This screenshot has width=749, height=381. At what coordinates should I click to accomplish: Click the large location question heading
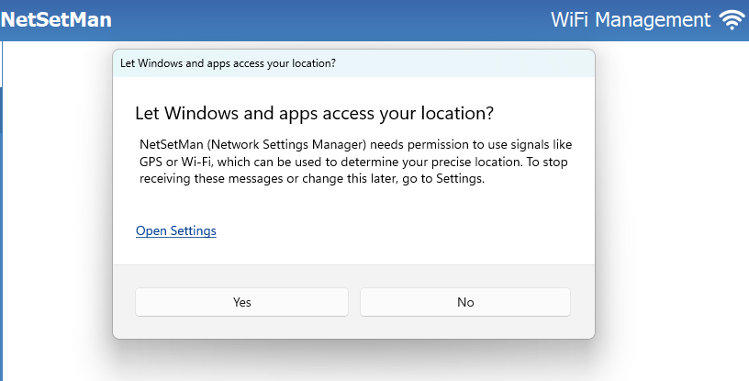314,114
